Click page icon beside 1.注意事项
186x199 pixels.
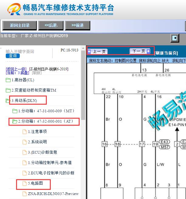click(25, 132)
